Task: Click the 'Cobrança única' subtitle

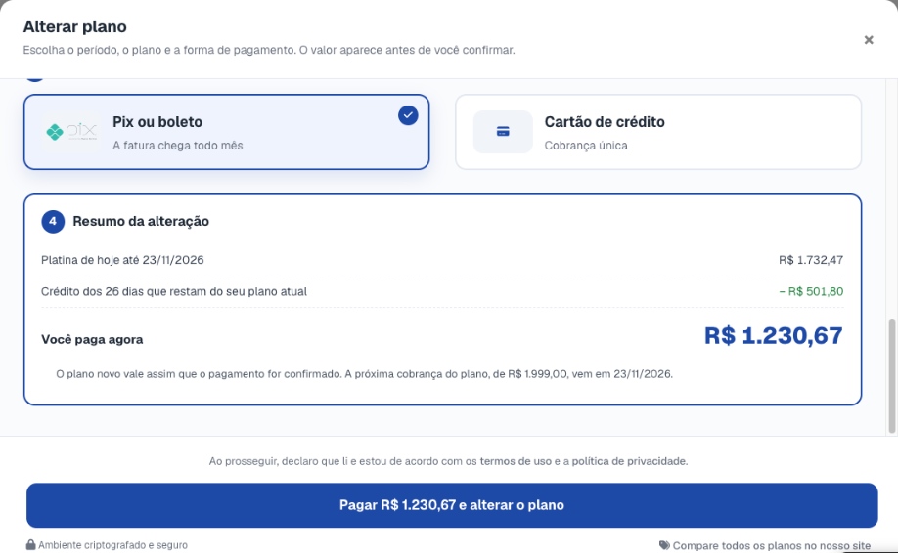Action: pos(586,146)
